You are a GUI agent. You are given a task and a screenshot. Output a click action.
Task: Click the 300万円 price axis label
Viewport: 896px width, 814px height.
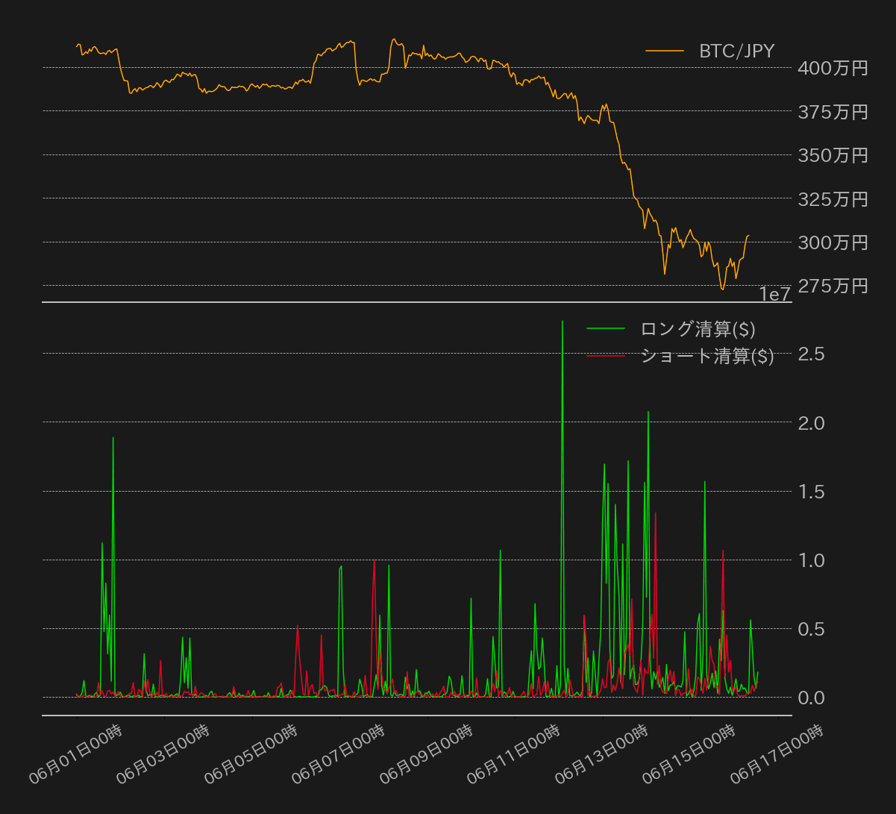pyautogui.click(x=833, y=242)
